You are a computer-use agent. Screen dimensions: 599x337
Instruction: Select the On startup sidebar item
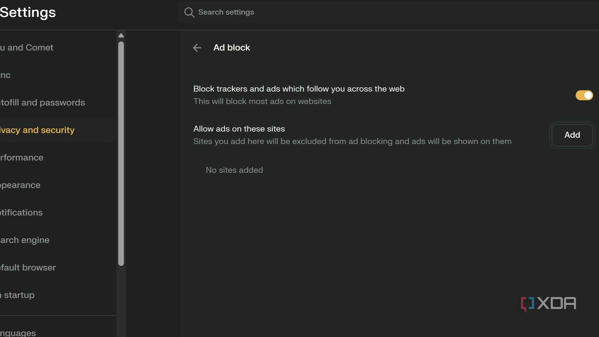(x=17, y=295)
